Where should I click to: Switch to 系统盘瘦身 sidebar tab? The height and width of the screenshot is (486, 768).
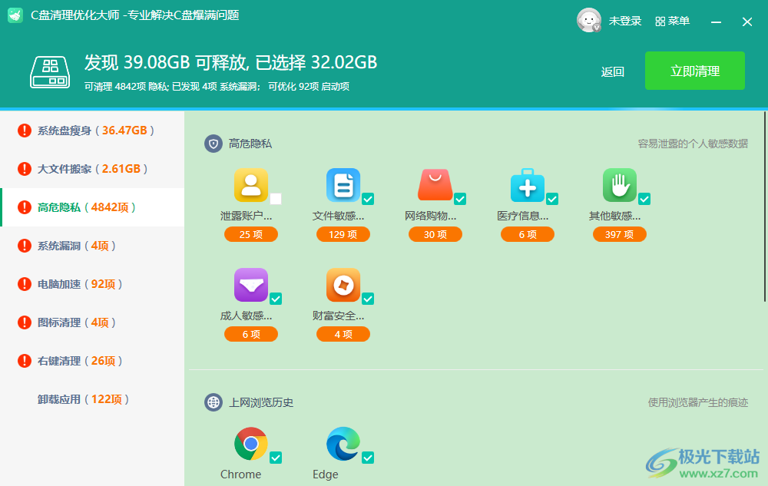[92, 131]
